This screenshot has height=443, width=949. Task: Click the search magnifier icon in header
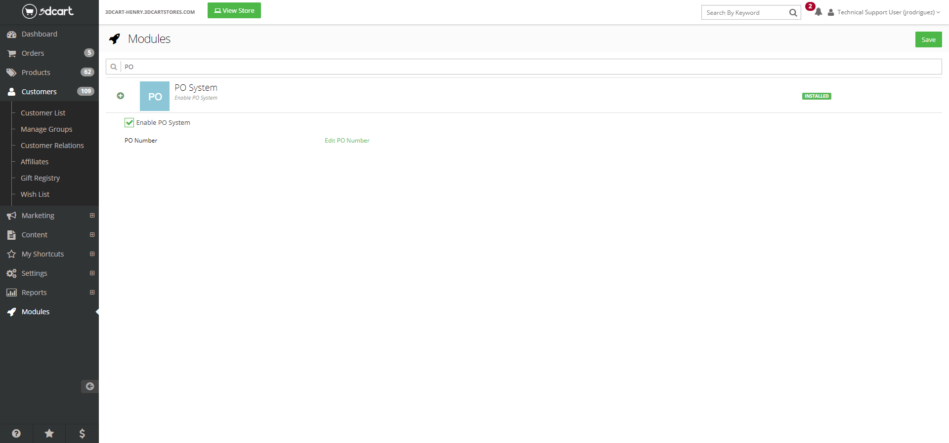(x=793, y=13)
